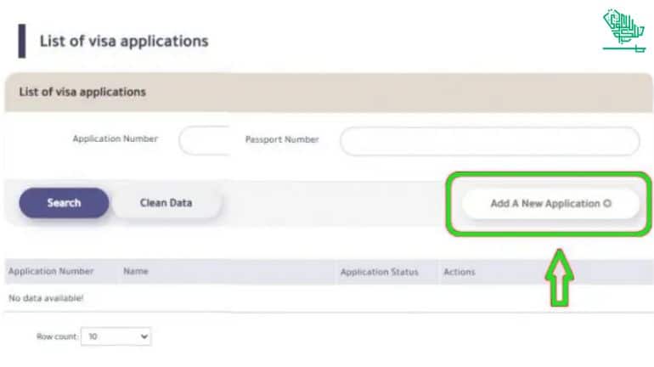Viewport: 654px width, 367px height.
Task: Click the Actions column header
Action: click(459, 272)
